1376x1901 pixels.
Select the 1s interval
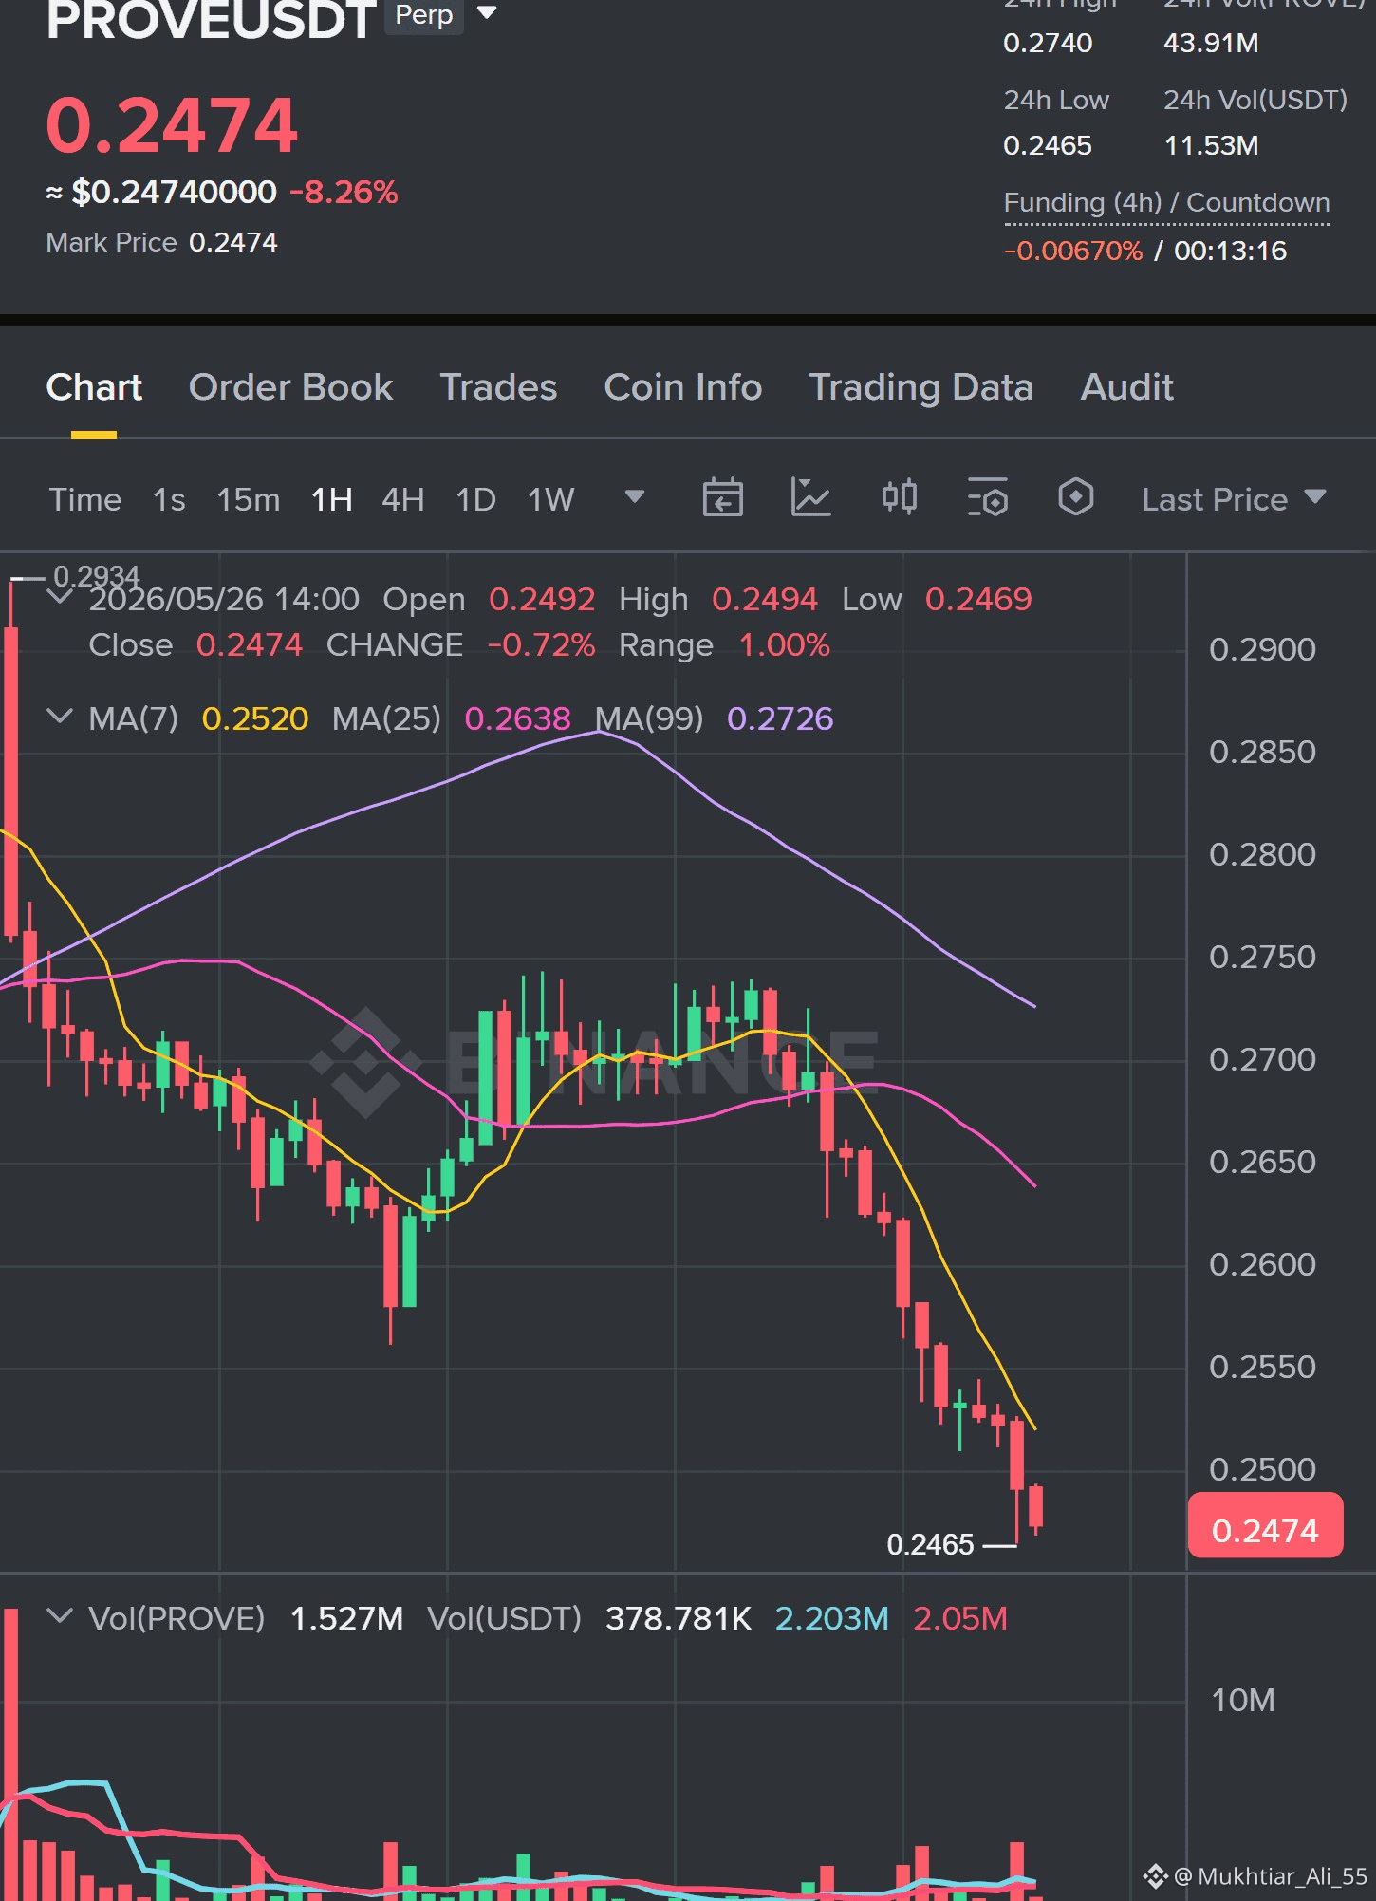169,499
